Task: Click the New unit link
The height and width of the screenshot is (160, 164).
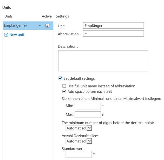Action: 17,35
